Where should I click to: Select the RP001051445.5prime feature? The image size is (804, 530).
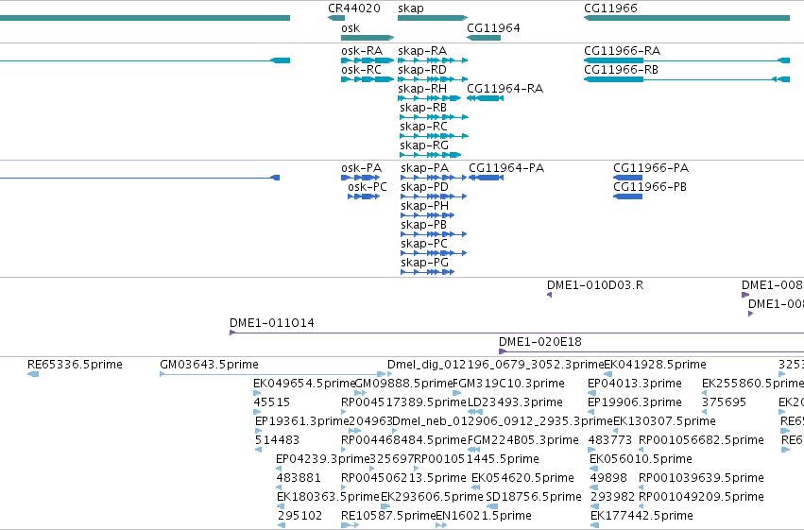tap(417, 469)
